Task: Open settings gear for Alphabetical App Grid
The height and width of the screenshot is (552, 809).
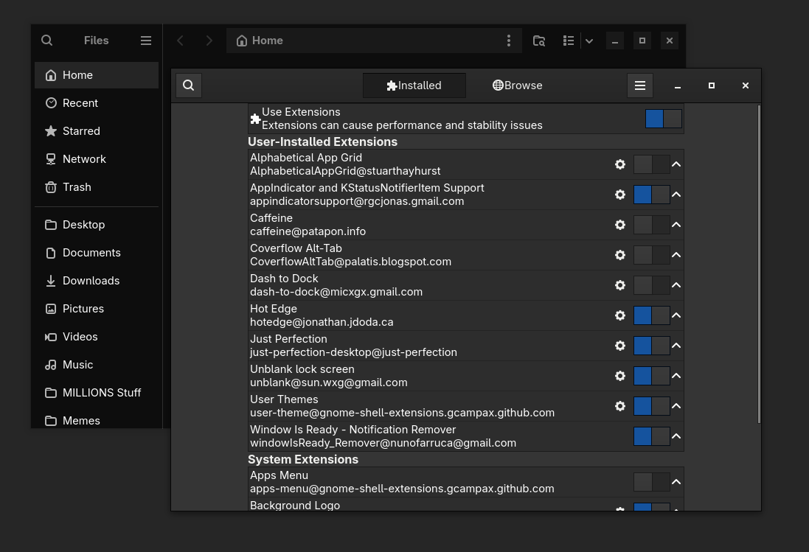Action: tap(620, 164)
